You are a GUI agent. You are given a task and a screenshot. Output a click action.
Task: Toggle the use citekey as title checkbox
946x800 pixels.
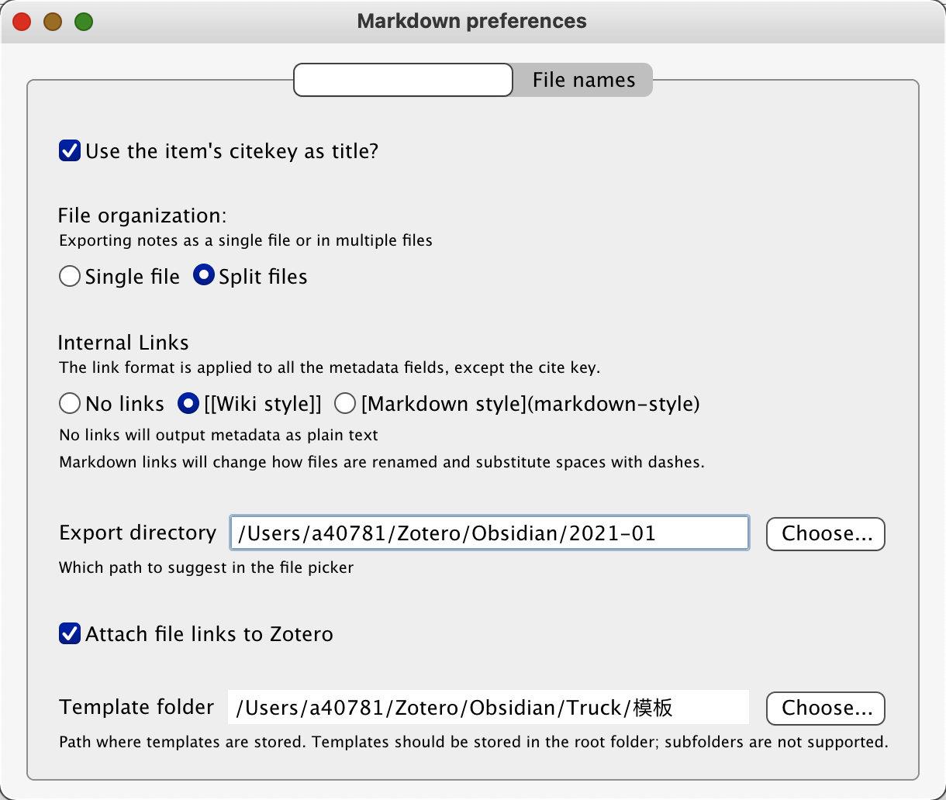[70, 150]
